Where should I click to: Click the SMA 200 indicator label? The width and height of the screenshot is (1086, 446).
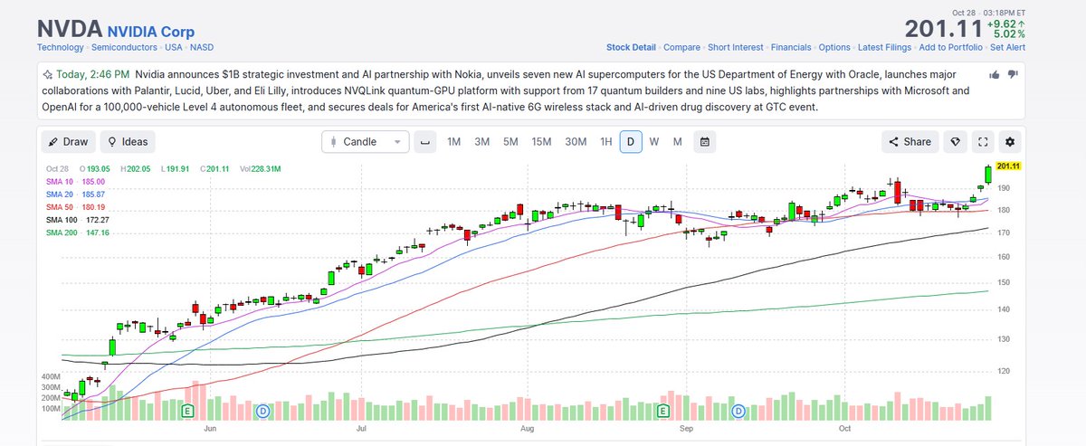click(x=60, y=232)
